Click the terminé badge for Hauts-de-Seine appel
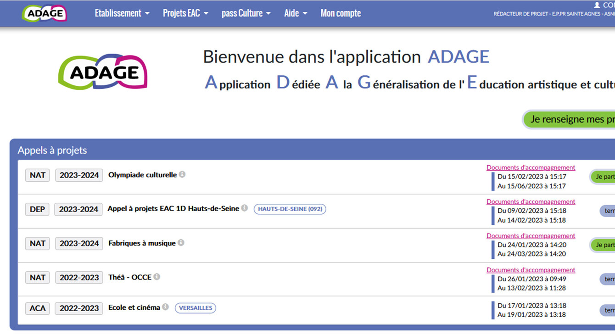The width and height of the screenshot is (615, 335). pyautogui.click(x=608, y=211)
